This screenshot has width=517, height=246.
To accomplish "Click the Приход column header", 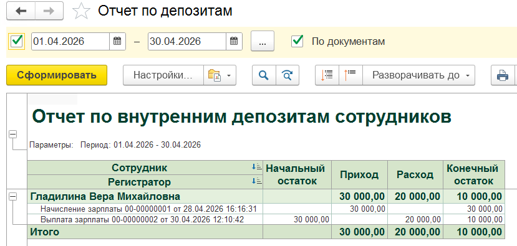I will 359,174.
